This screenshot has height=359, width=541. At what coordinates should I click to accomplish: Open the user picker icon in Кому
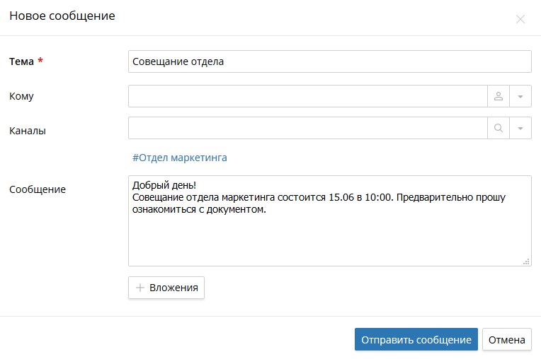[499, 96]
